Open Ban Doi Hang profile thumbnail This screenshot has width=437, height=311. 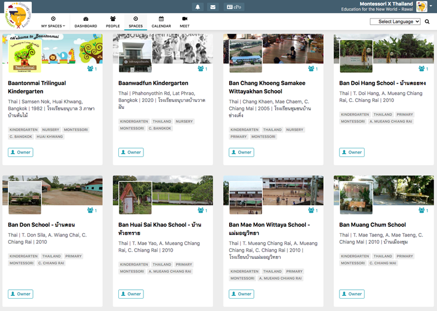coord(356,56)
